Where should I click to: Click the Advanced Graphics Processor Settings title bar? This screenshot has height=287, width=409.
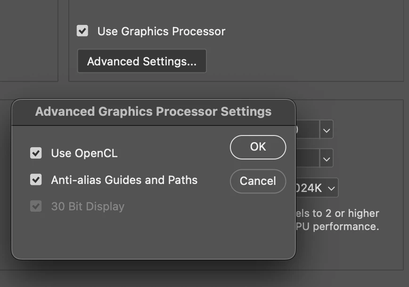pyautogui.click(x=153, y=112)
